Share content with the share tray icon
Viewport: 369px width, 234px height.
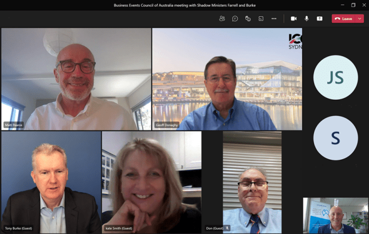tap(320, 18)
